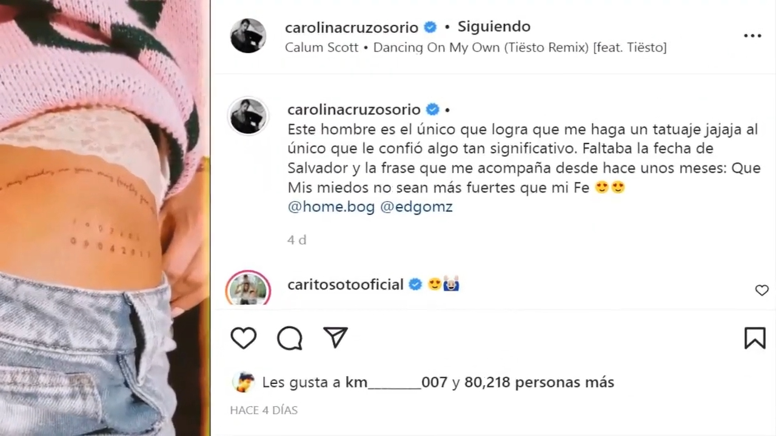Open the comment bubble icon
Viewport: 776px width, 436px height.
[290, 339]
